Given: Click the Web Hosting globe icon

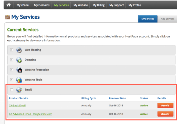Looking at the screenshot, I should pyautogui.click(x=19, y=50).
